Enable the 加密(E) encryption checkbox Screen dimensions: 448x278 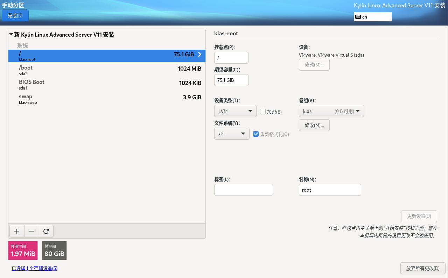pyautogui.click(x=263, y=112)
